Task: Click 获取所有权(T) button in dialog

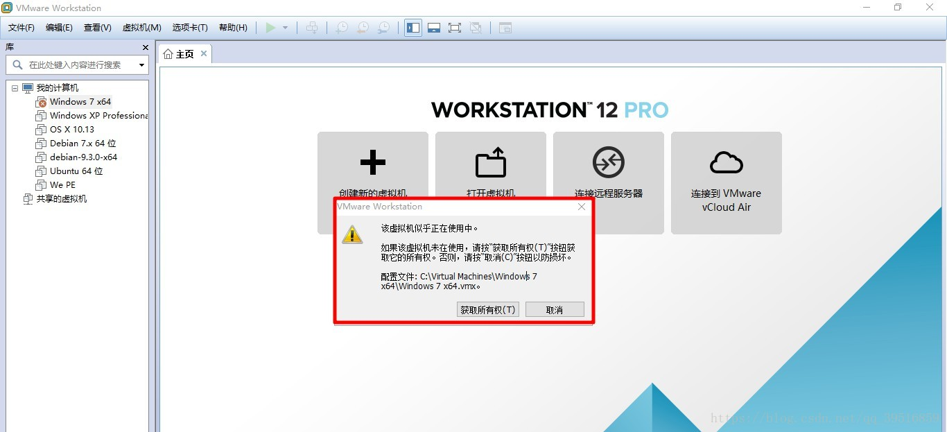Action: coord(488,309)
